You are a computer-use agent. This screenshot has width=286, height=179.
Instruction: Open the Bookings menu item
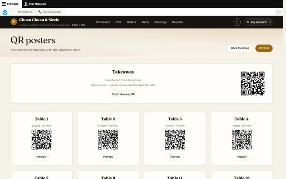(x=161, y=22)
